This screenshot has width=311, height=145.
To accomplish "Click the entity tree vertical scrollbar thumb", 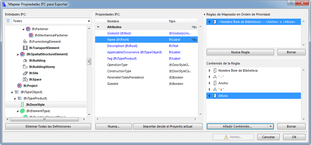I will 89,62.
